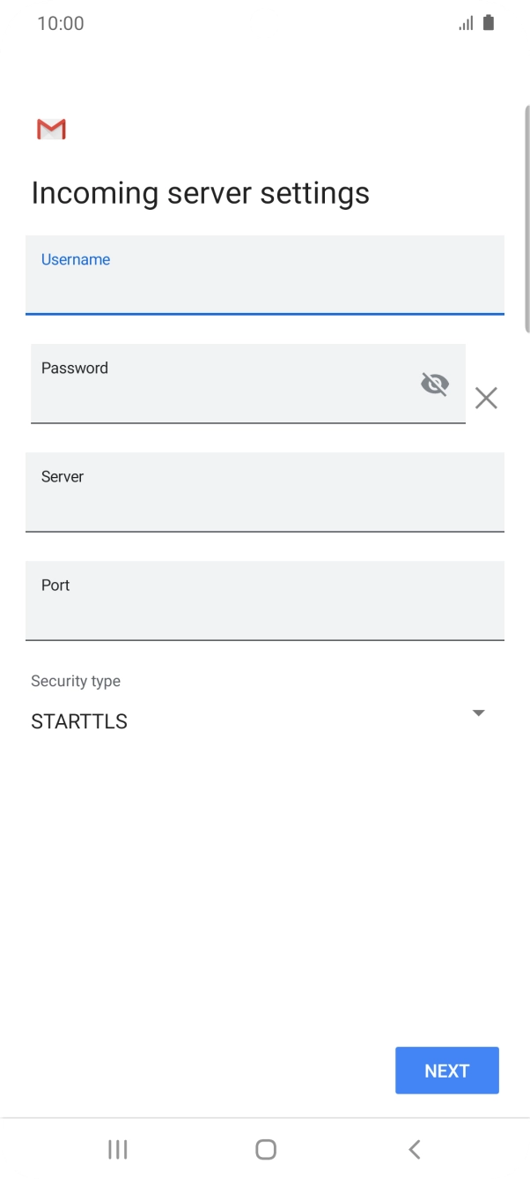Tap the clock showing 10:00
The height and width of the screenshot is (1179, 530).
tap(62, 23)
